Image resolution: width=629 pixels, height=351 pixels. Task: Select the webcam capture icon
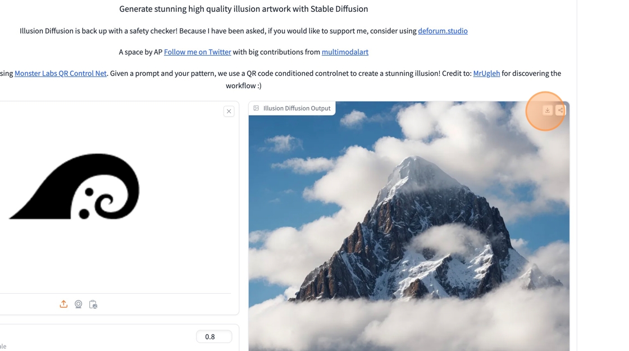78,304
